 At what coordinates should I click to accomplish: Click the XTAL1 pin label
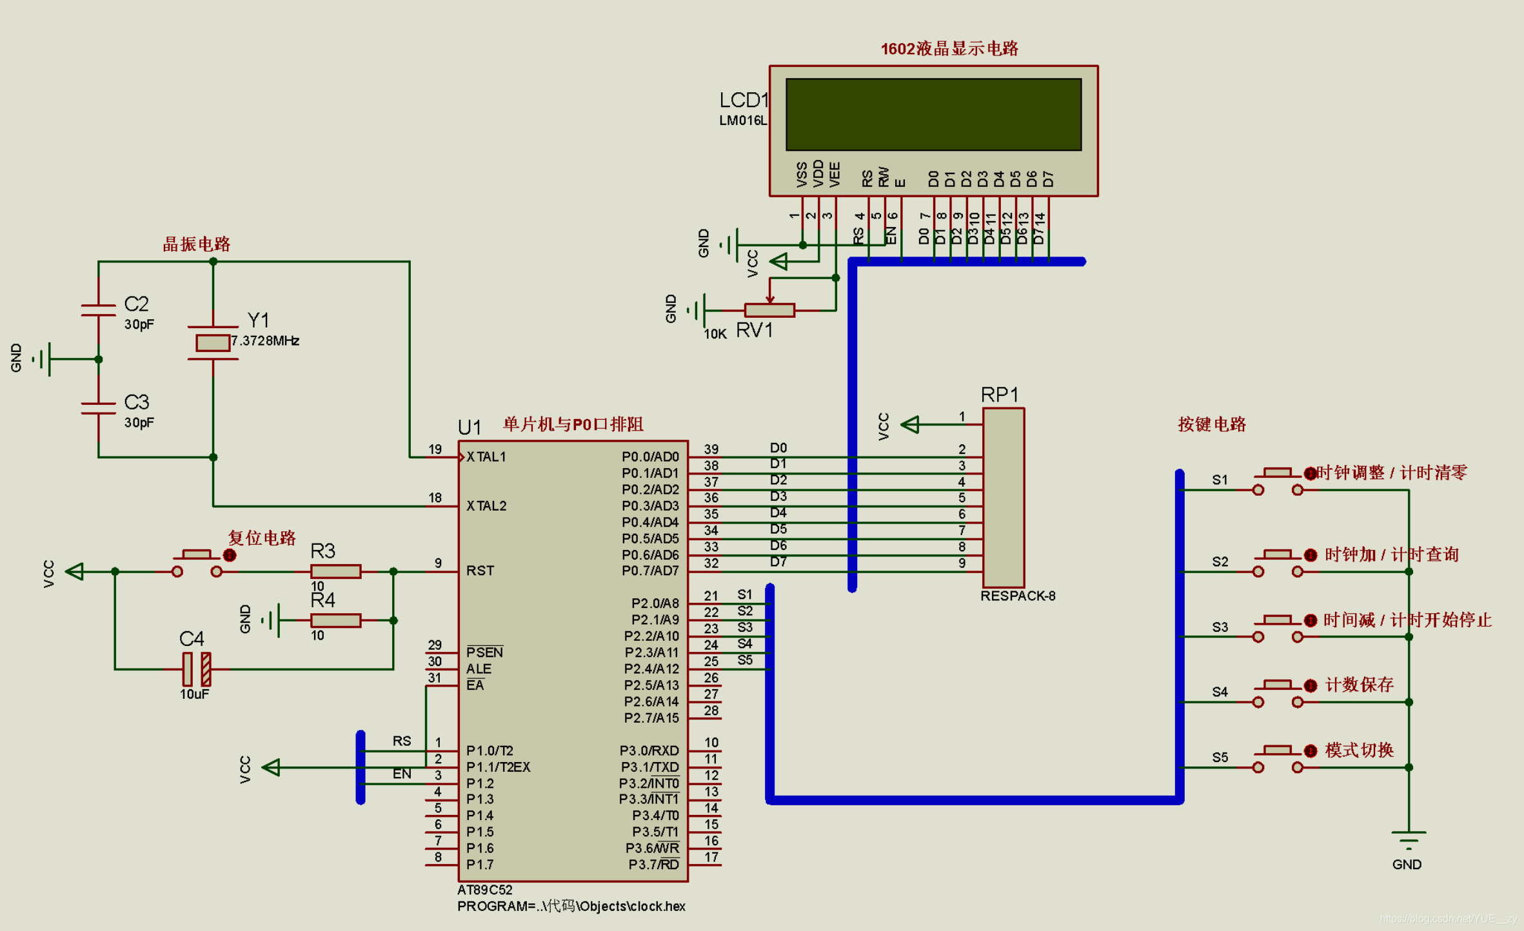pos(486,457)
